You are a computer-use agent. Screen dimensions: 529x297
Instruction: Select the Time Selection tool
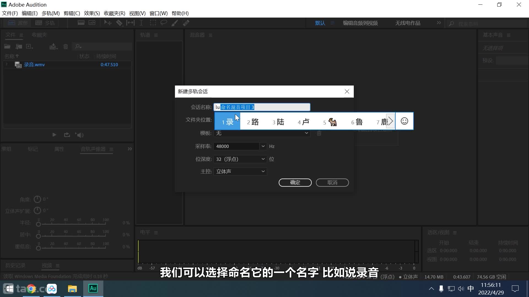141,23
